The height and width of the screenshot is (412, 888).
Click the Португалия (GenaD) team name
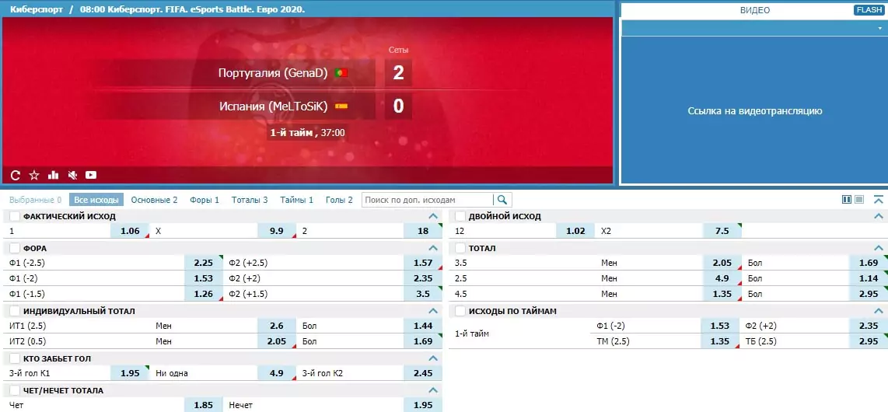click(x=273, y=73)
